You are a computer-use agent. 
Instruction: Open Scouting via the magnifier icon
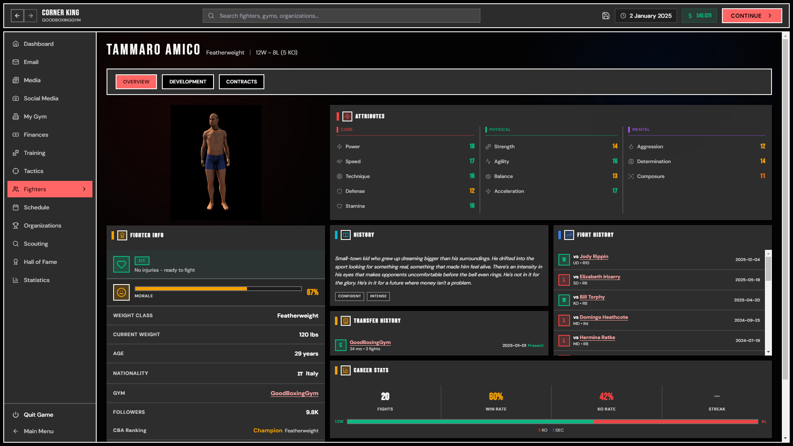15,244
